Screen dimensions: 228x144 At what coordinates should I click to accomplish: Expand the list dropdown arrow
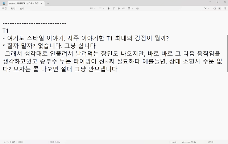[x=104, y=8]
